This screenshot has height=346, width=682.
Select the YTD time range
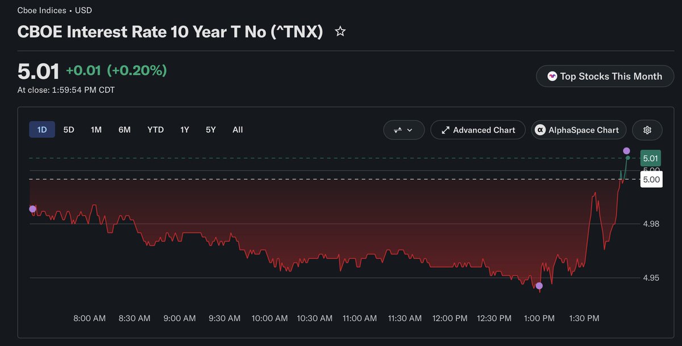pos(155,130)
